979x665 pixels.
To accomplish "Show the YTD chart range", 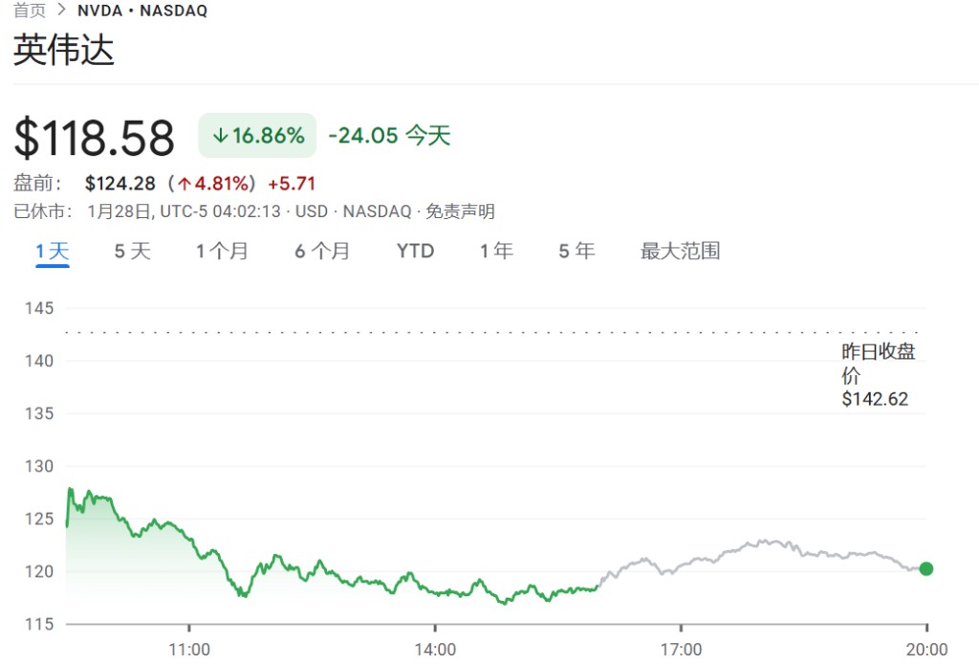I will pos(415,252).
